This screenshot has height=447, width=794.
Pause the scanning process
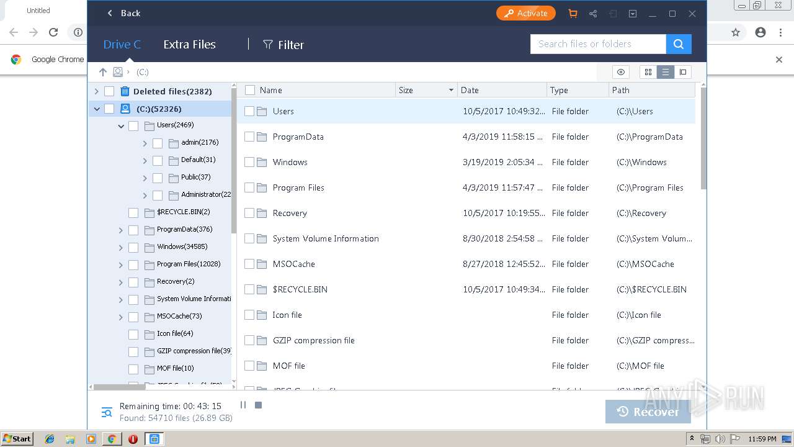(243, 405)
